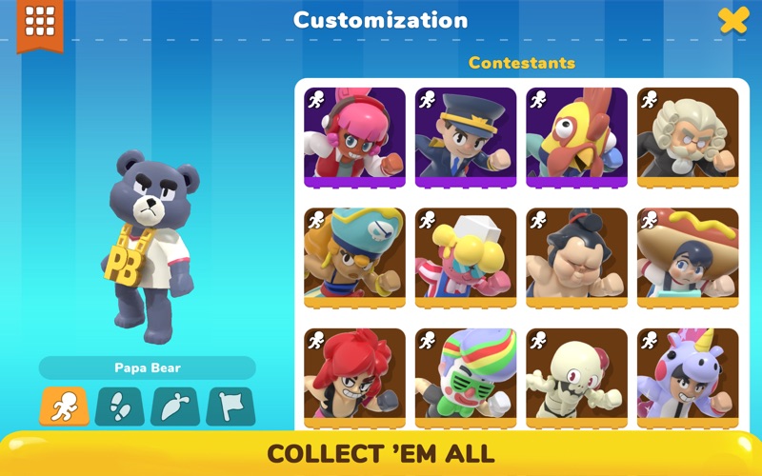Pick the skeleton contestant
762x476 pixels.
coord(576,378)
